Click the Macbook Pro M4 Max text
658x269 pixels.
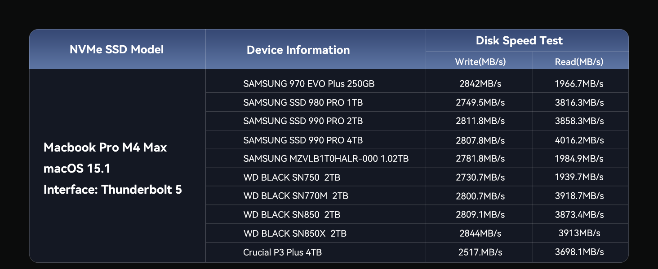pyautogui.click(x=105, y=148)
